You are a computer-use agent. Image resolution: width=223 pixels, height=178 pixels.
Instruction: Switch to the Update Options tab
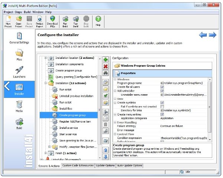coord(105,165)
